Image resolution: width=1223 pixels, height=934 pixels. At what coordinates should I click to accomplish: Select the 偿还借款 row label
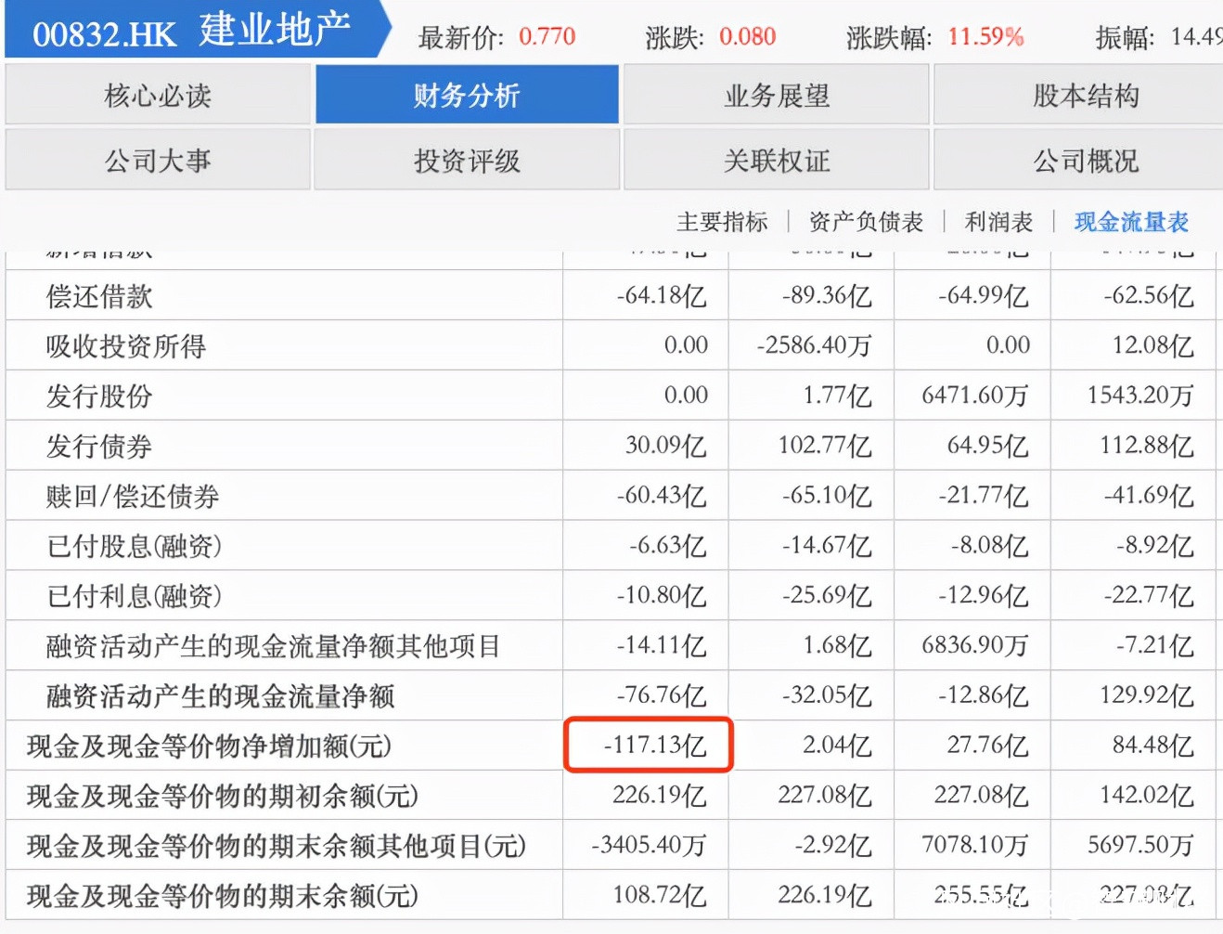[99, 296]
